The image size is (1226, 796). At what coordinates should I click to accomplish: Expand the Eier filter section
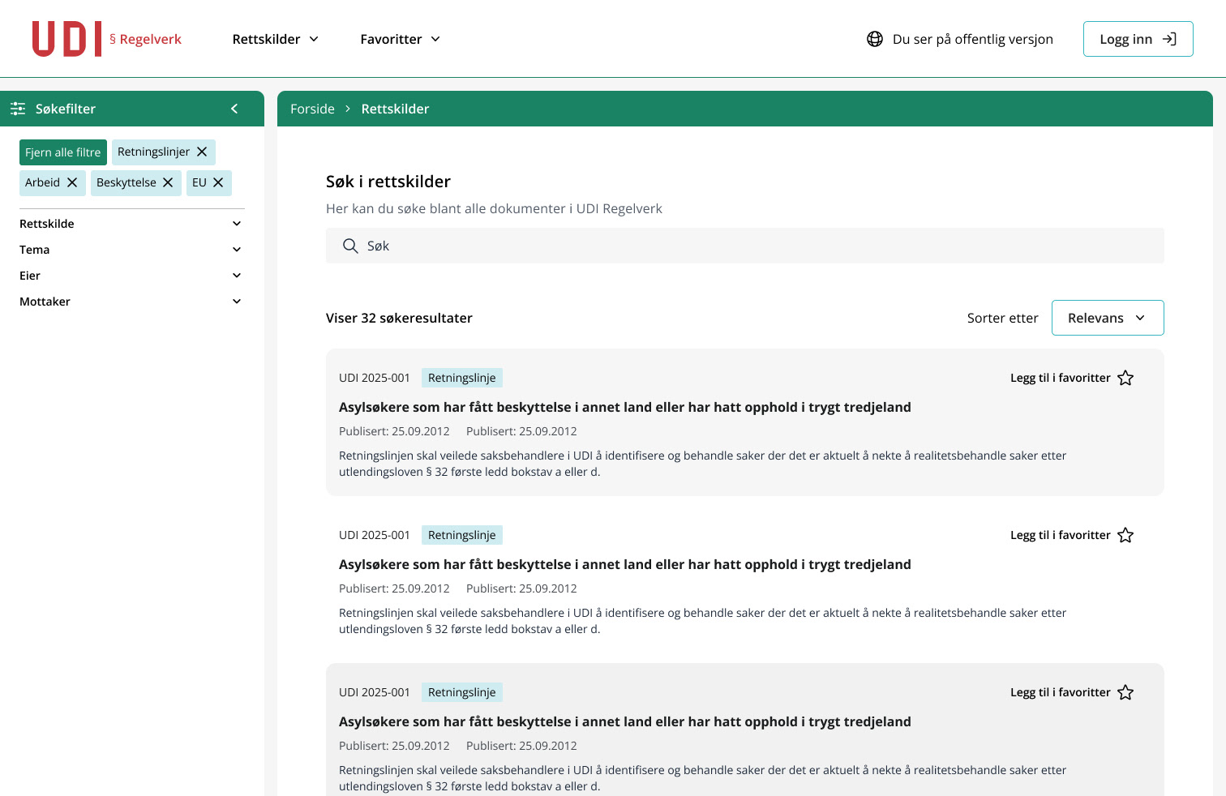(131, 276)
